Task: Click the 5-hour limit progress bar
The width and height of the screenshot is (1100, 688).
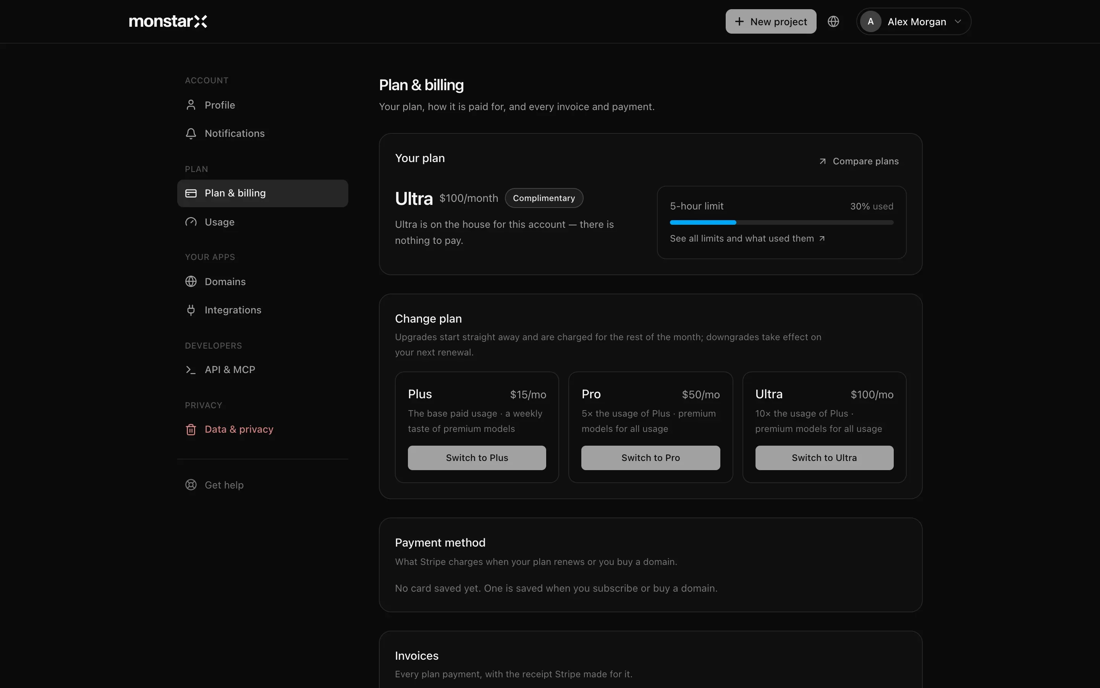Action: click(781, 222)
